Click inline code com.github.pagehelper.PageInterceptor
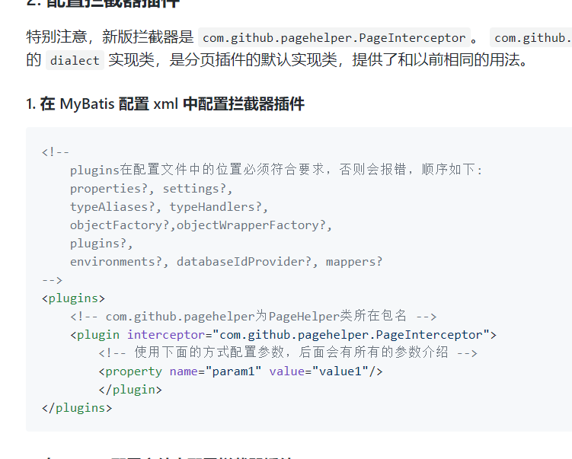The image size is (572, 459). tap(334, 37)
